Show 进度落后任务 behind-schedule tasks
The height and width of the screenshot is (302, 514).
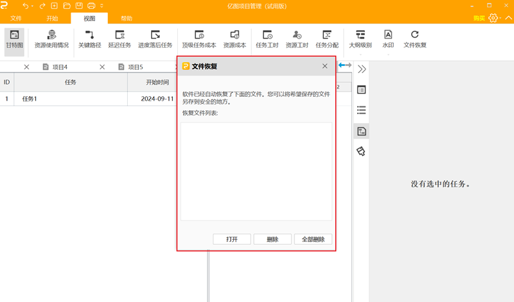pyautogui.click(x=155, y=40)
